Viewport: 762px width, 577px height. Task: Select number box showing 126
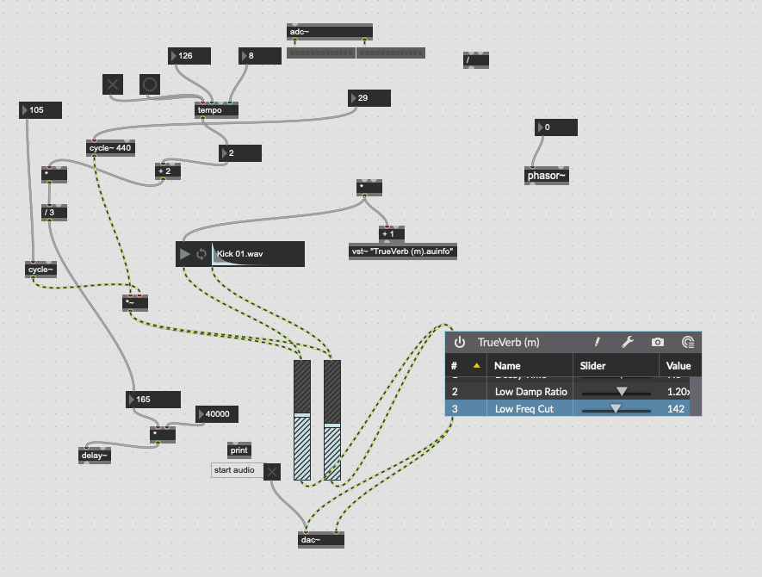(x=189, y=56)
